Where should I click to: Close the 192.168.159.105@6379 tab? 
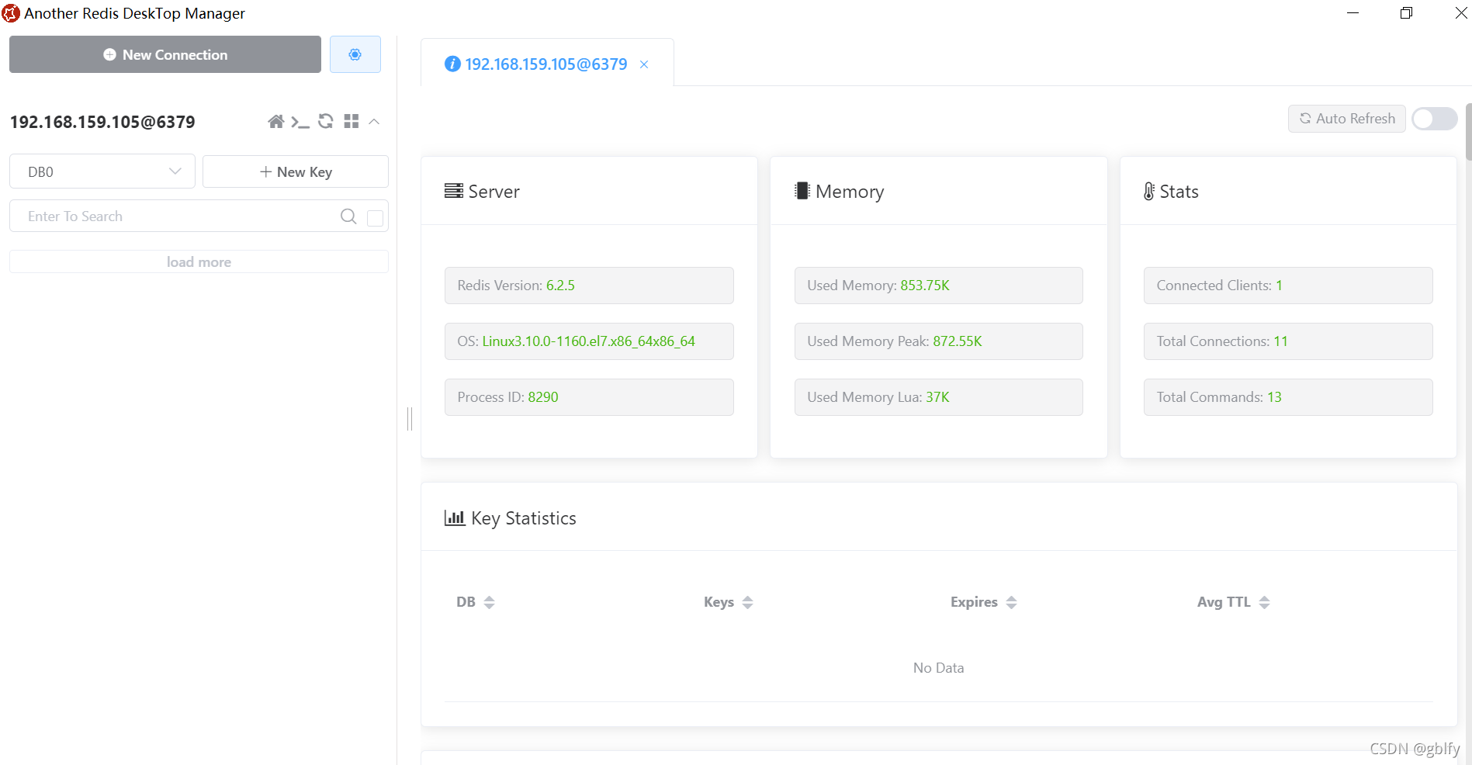coord(644,64)
